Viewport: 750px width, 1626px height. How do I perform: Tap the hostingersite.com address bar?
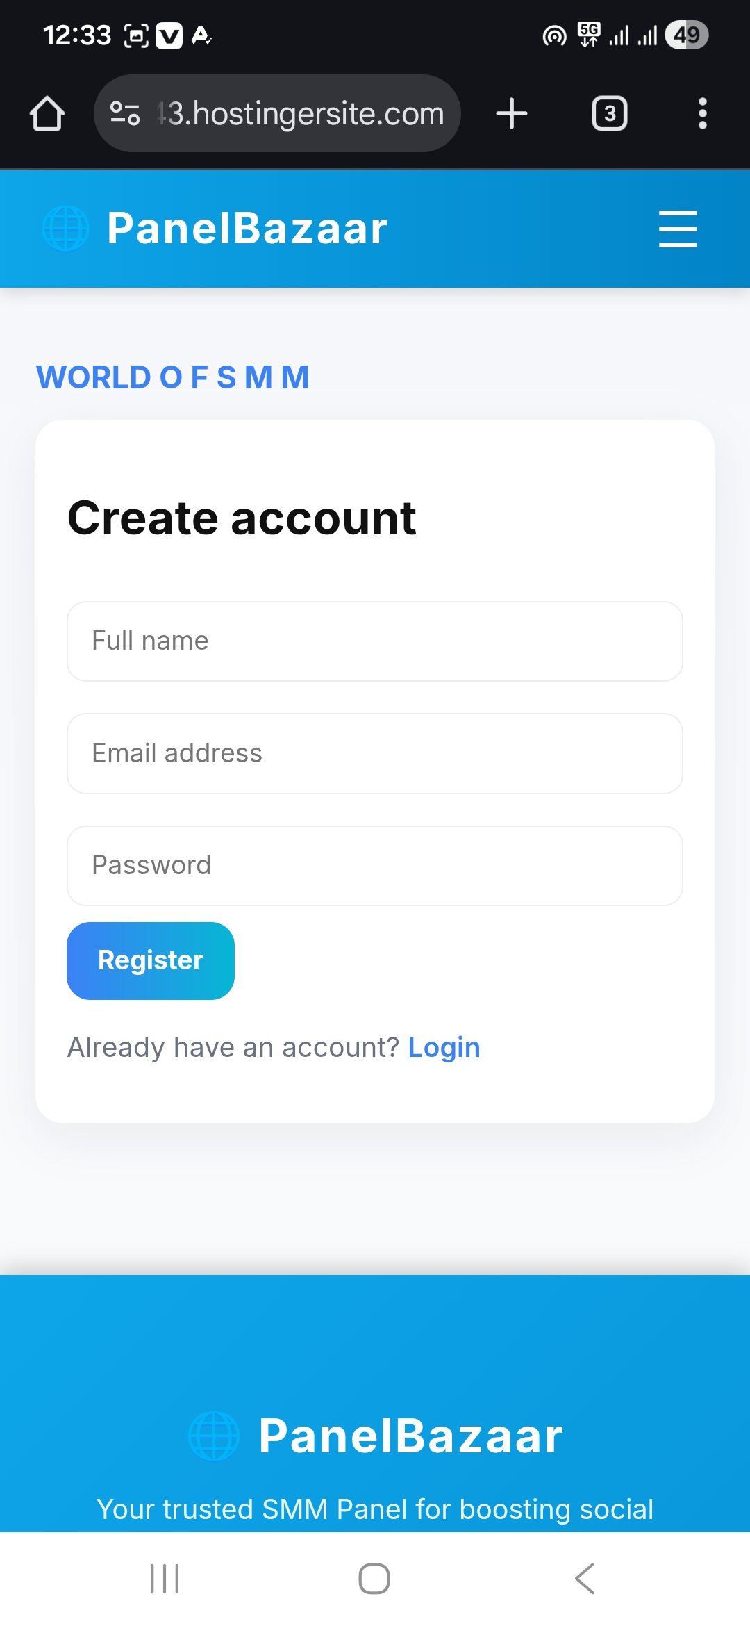(300, 113)
